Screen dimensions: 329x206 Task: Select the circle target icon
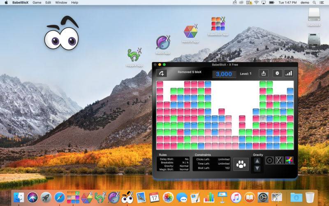pyautogui.click(x=270, y=160)
